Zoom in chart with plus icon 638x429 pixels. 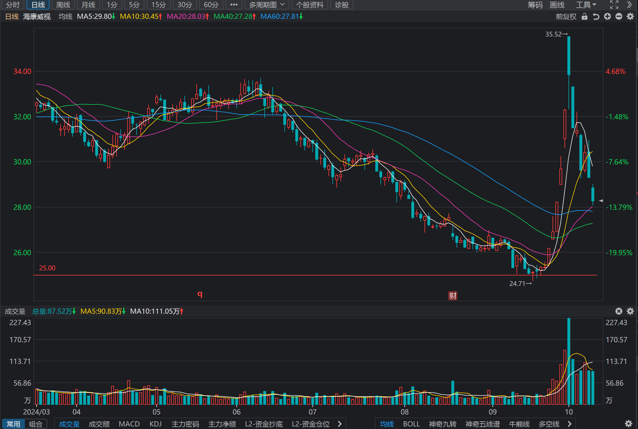607,17
